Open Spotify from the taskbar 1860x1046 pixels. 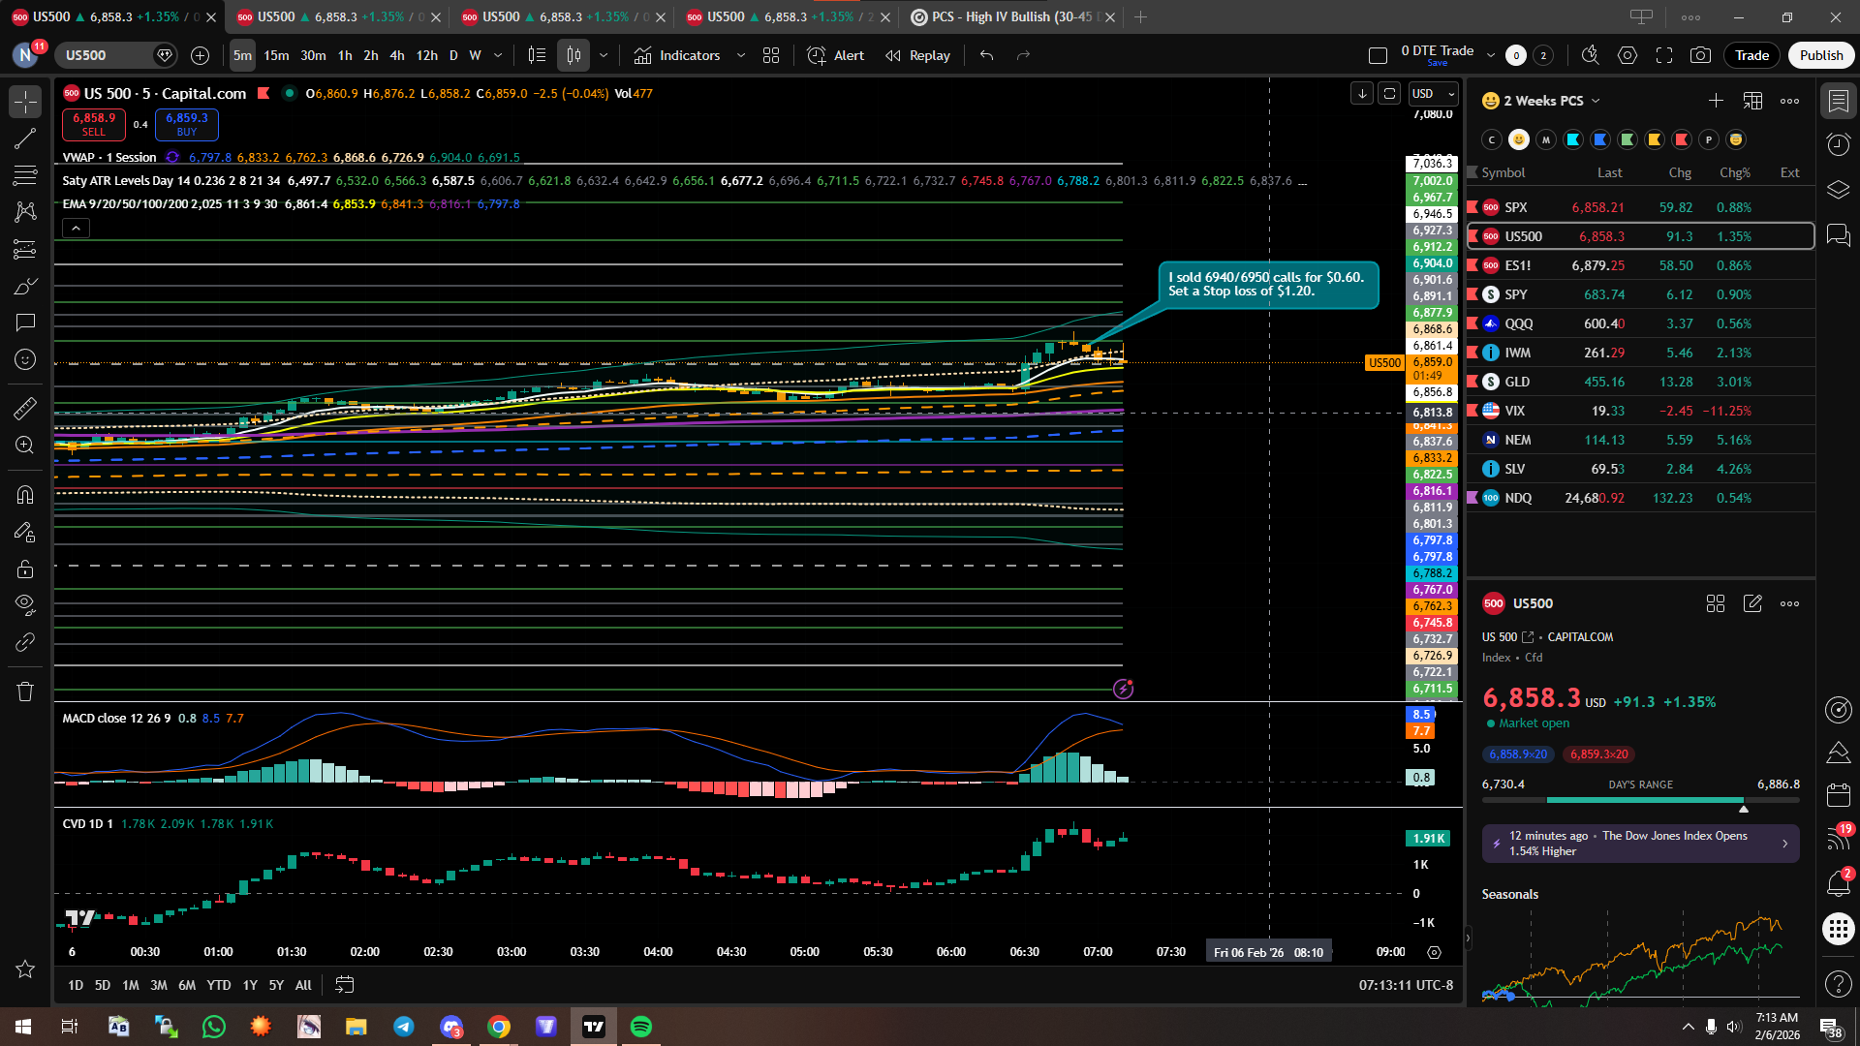point(641,1027)
